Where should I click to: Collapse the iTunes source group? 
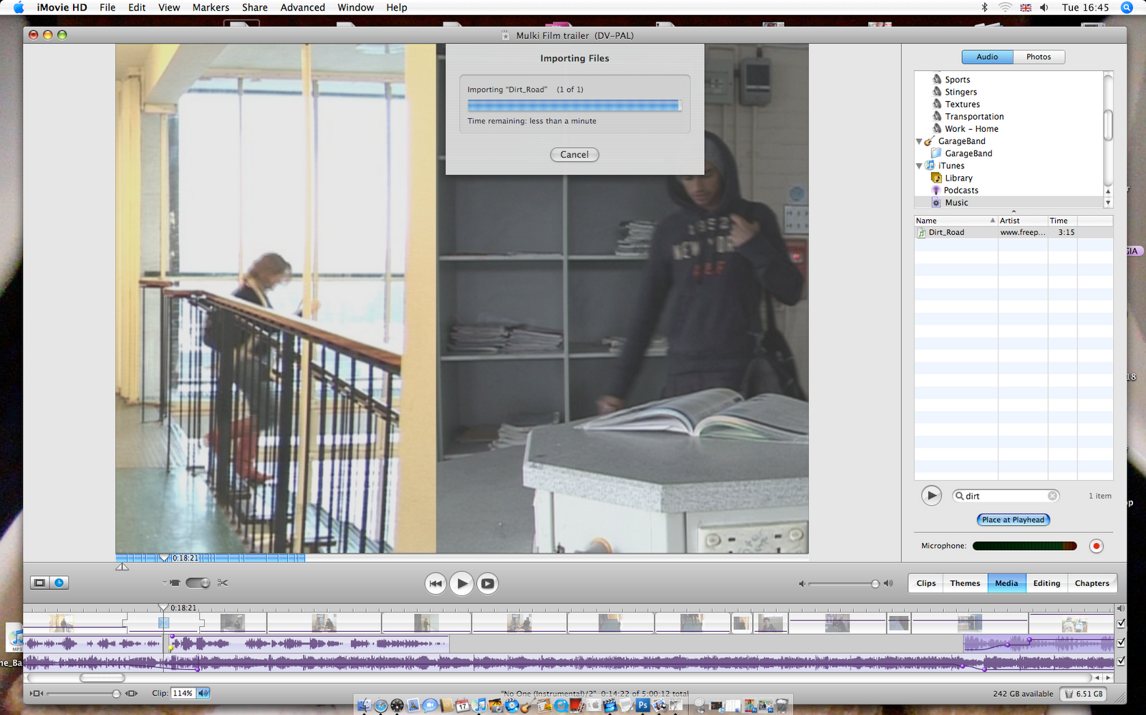[919, 165]
